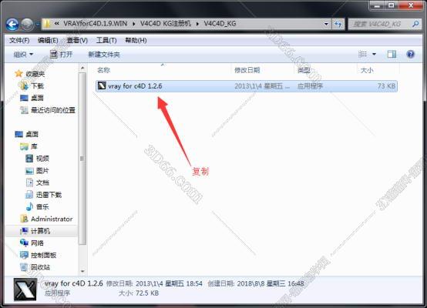This screenshot has width=427, height=308.
Task: Click the Administrator user folder icon
Action: [24, 219]
